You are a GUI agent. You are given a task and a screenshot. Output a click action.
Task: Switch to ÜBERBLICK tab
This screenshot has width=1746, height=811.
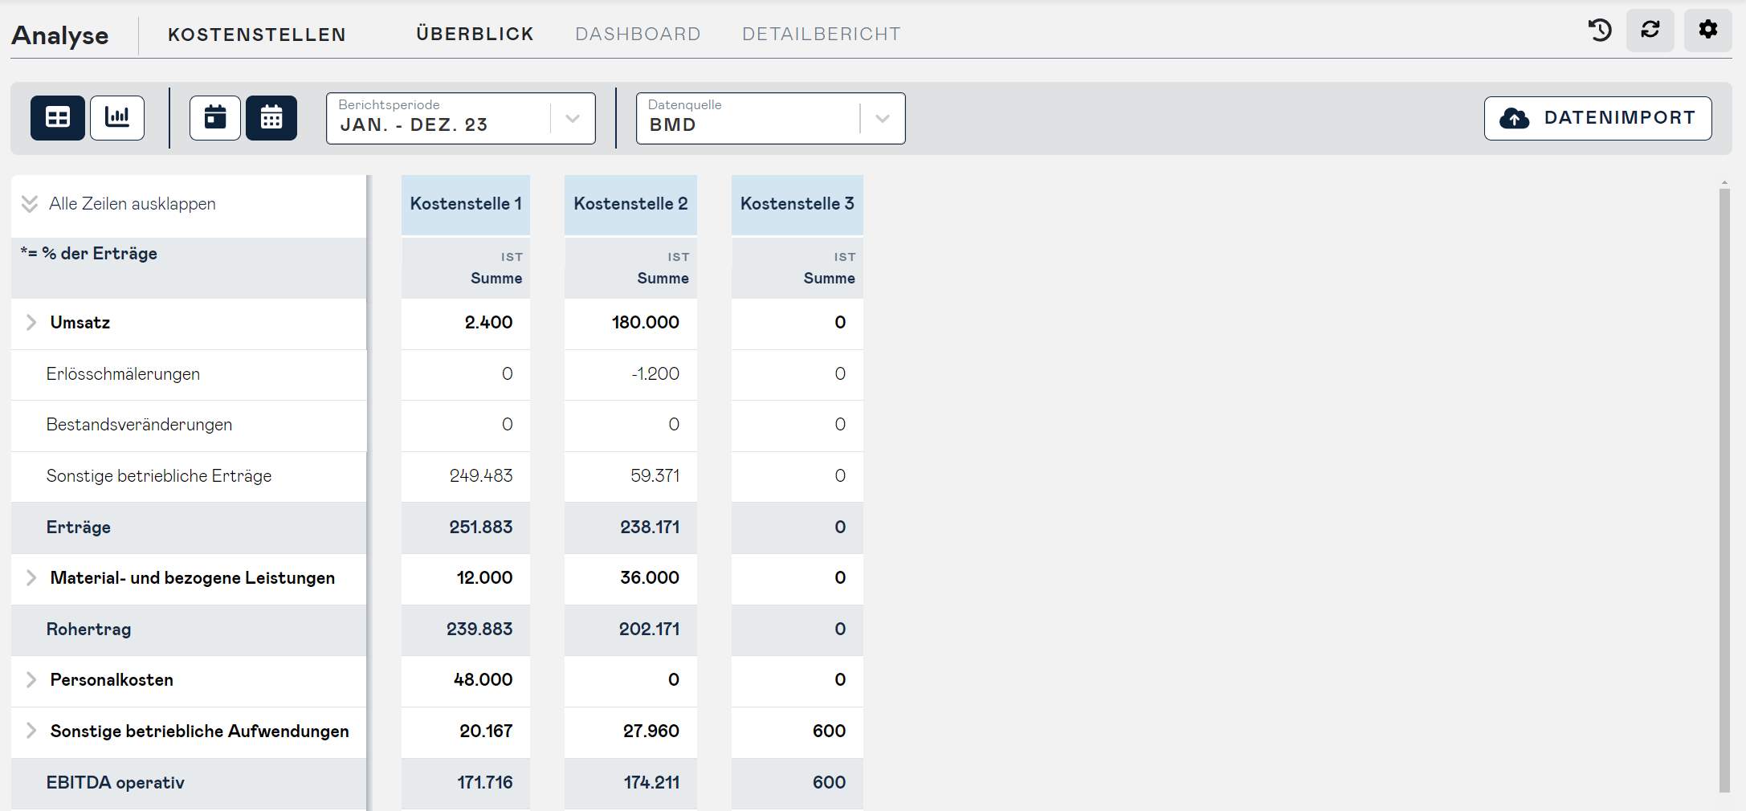475,34
